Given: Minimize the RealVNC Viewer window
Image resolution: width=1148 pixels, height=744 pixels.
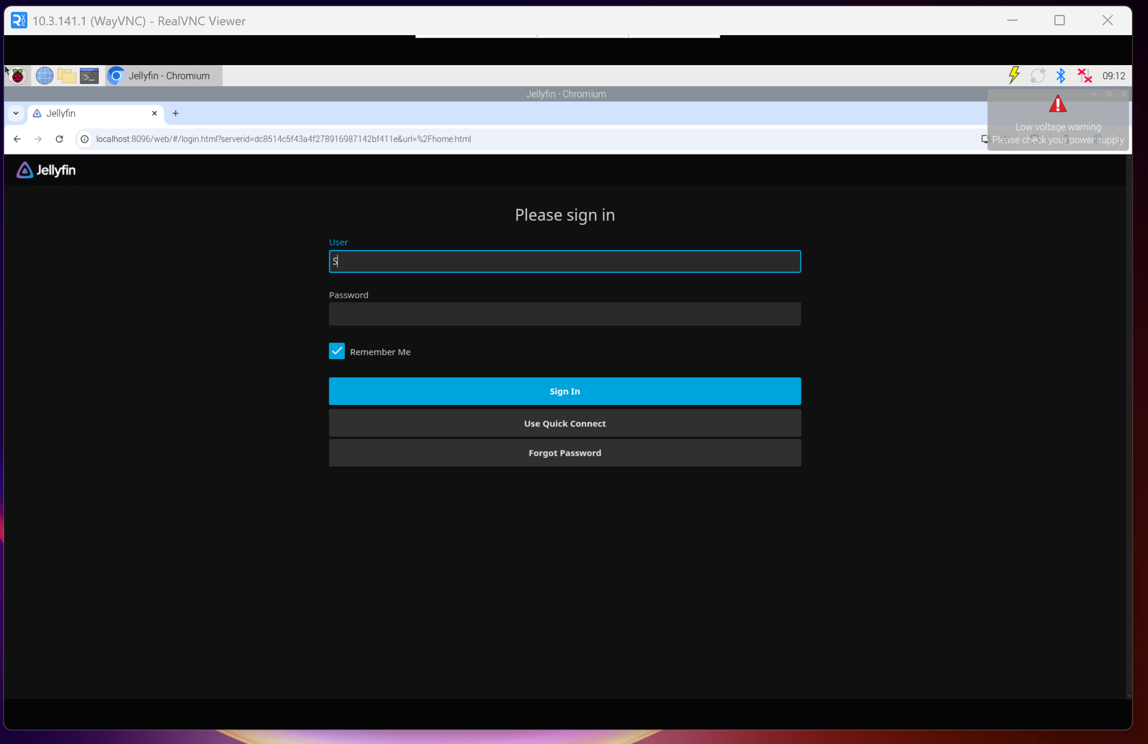Looking at the screenshot, I should [x=1013, y=21].
